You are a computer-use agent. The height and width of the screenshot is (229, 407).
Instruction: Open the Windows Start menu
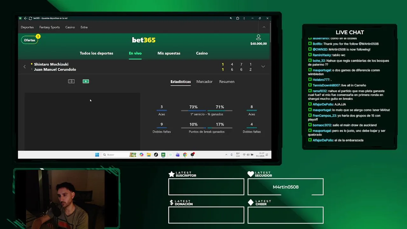click(97, 155)
